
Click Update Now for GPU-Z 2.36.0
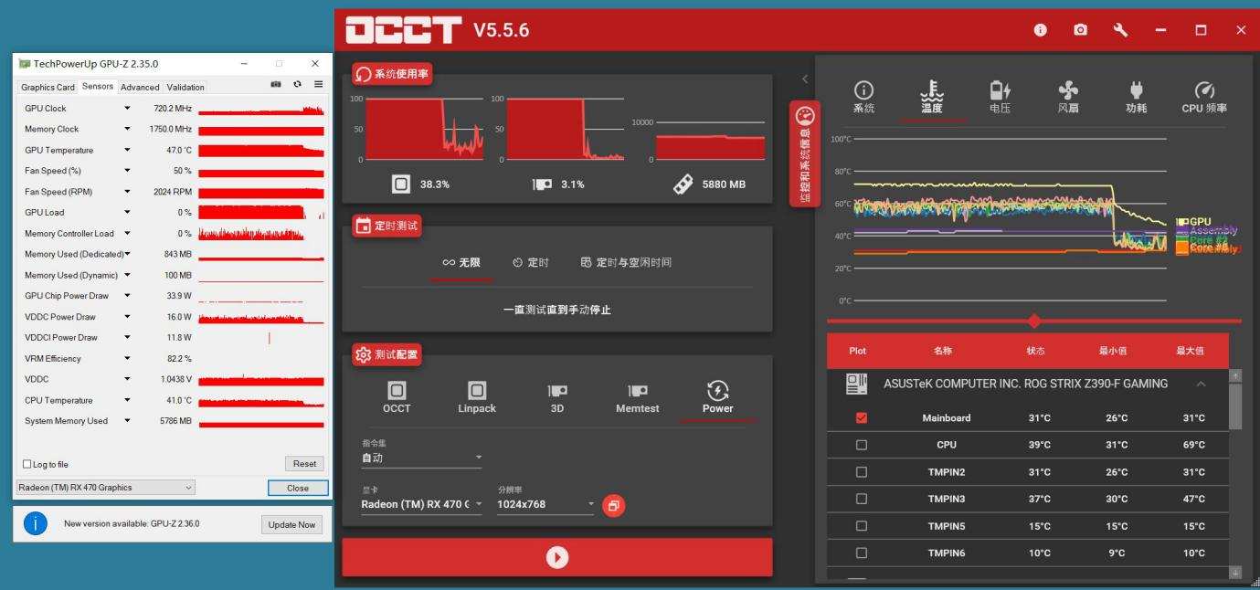(293, 524)
